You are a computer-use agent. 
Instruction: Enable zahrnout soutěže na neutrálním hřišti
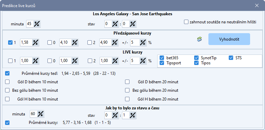(x=186, y=22)
